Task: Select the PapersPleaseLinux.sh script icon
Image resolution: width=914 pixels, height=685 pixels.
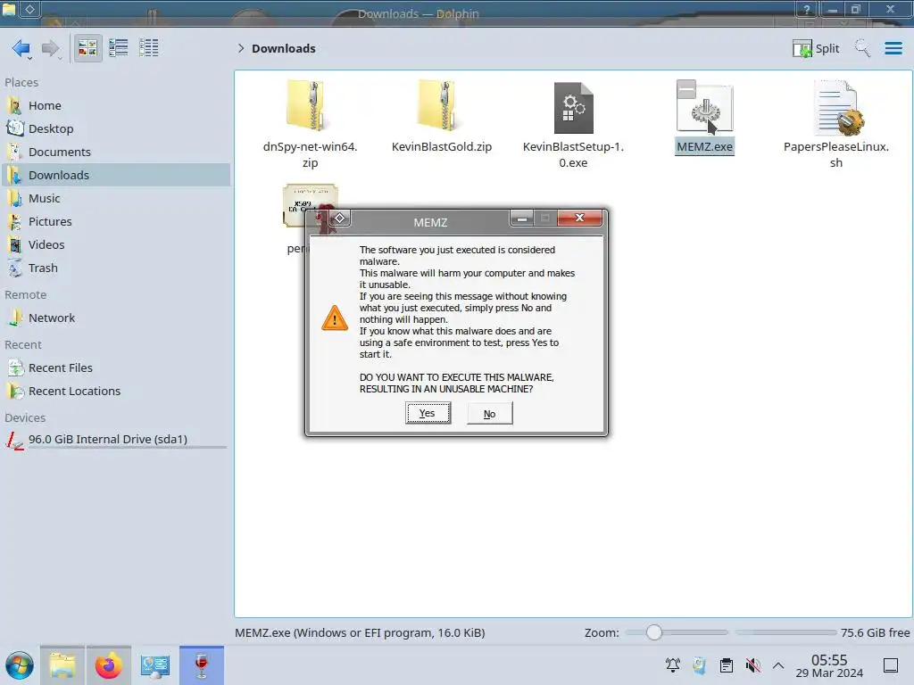Action: pos(837,107)
